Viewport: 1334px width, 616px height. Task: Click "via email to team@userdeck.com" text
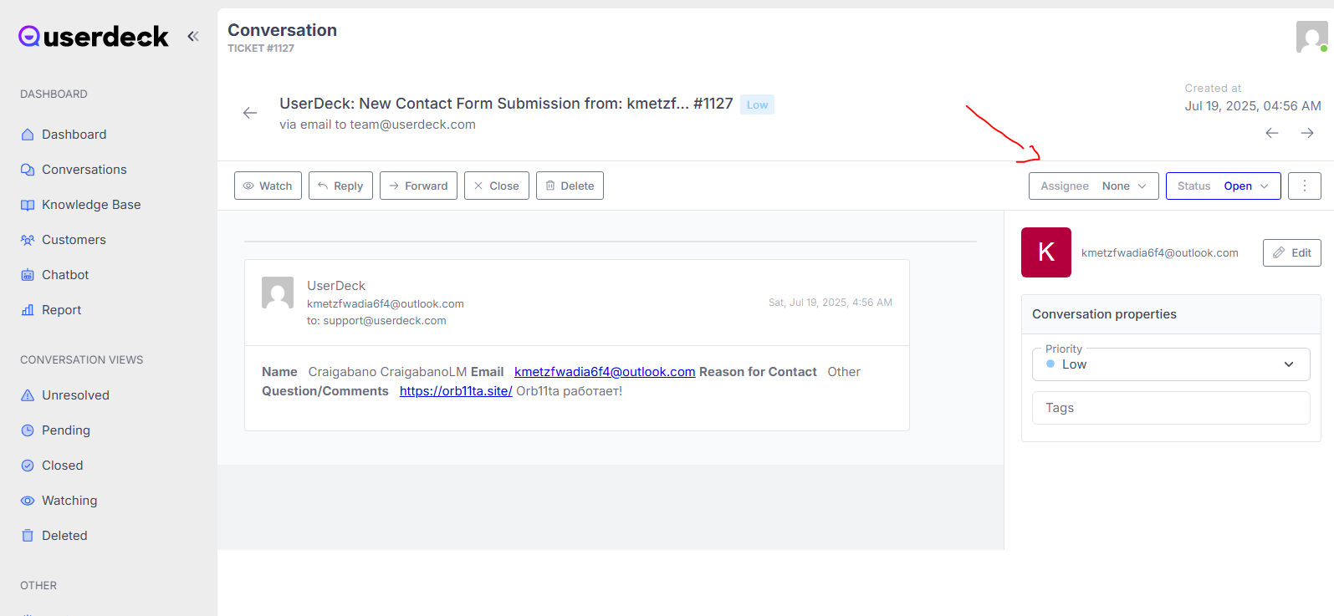pos(377,125)
